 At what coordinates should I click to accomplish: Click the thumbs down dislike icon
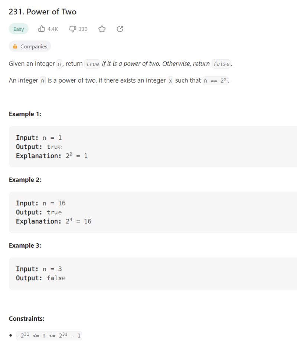[x=72, y=29]
